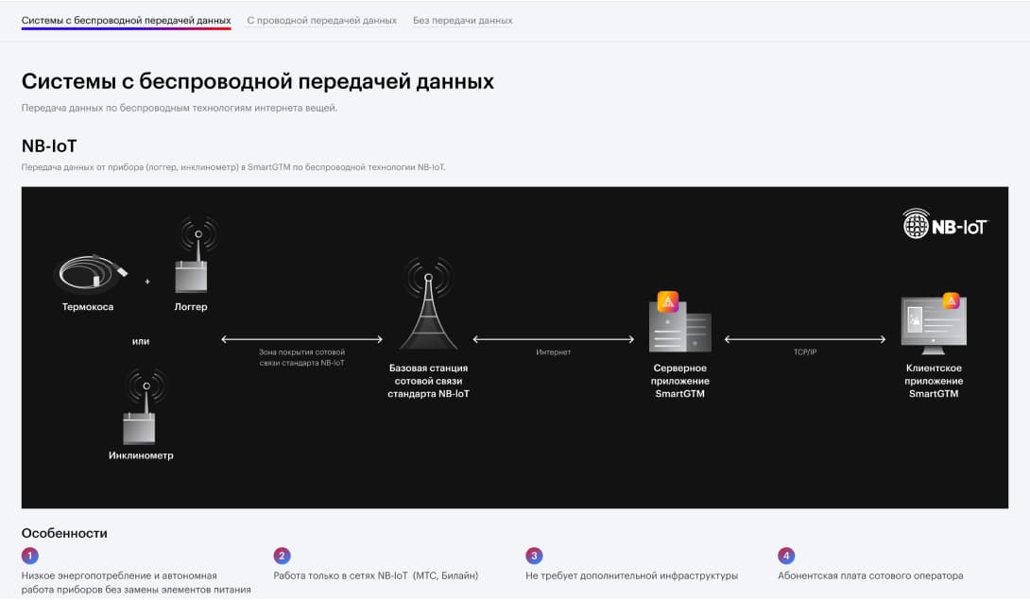Click 'Абонентская плата сотового оператора' text
Screen dimensions: 1030x600
(870, 575)
